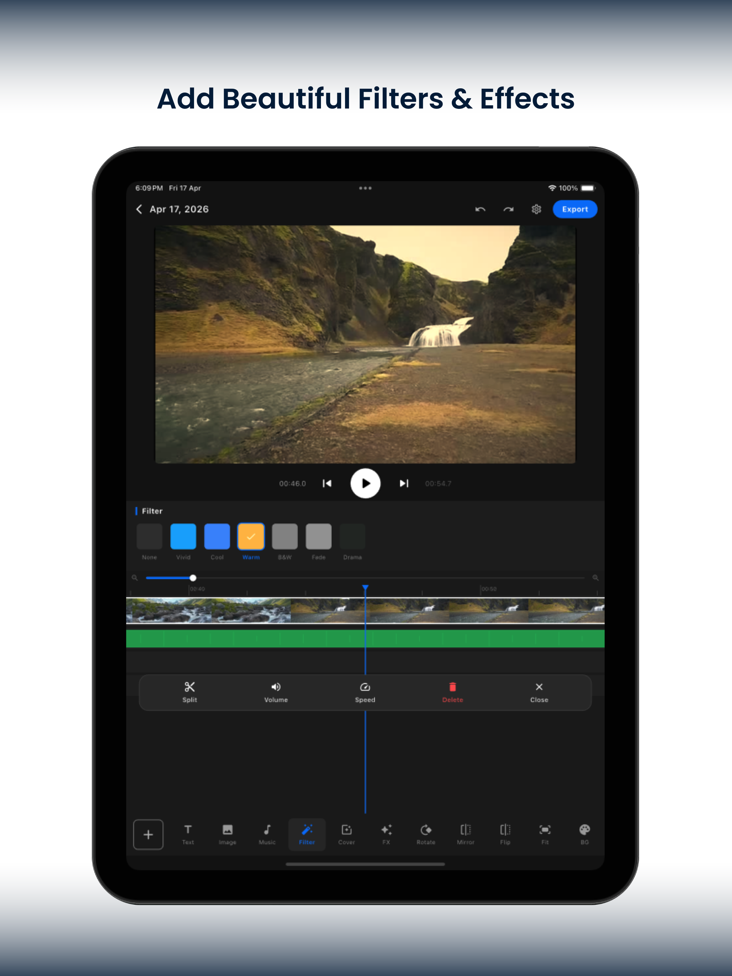Image resolution: width=732 pixels, height=976 pixels.
Task: Play the video preview
Action: [365, 483]
